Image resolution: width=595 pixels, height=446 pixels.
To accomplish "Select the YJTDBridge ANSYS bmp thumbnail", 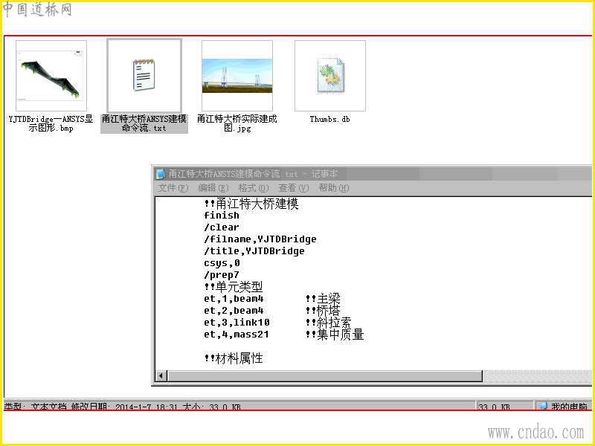I will [51, 76].
